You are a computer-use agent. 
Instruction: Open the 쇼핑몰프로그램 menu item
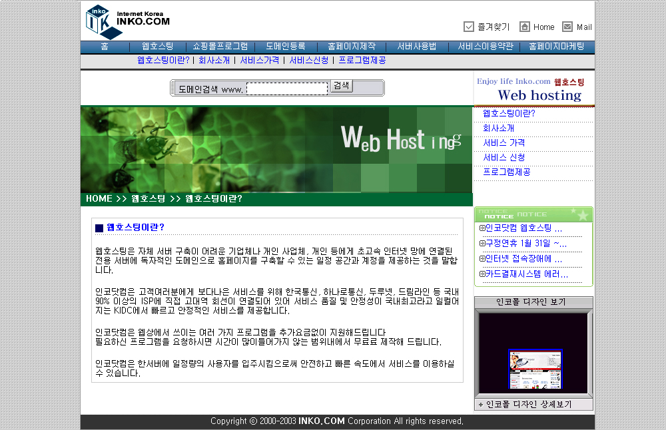tap(220, 47)
